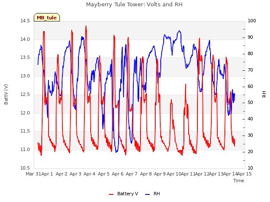This screenshot has width=270, height=202.
Task: Click the red Battery V legend swatch
Action: 111,194
